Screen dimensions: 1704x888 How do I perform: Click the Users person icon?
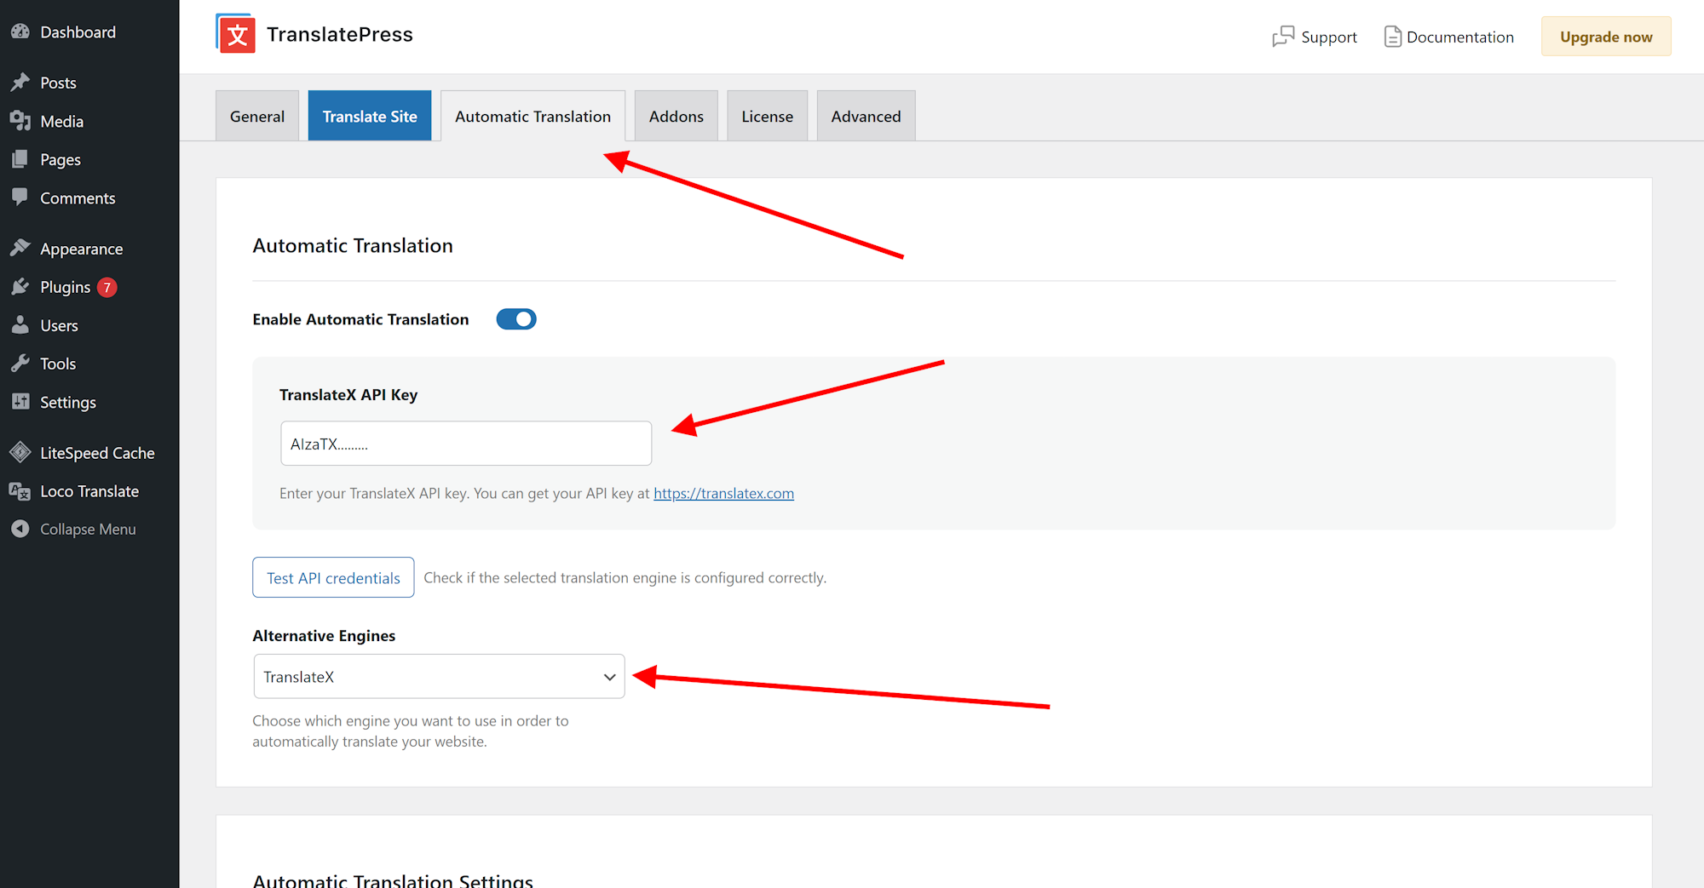tap(20, 325)
